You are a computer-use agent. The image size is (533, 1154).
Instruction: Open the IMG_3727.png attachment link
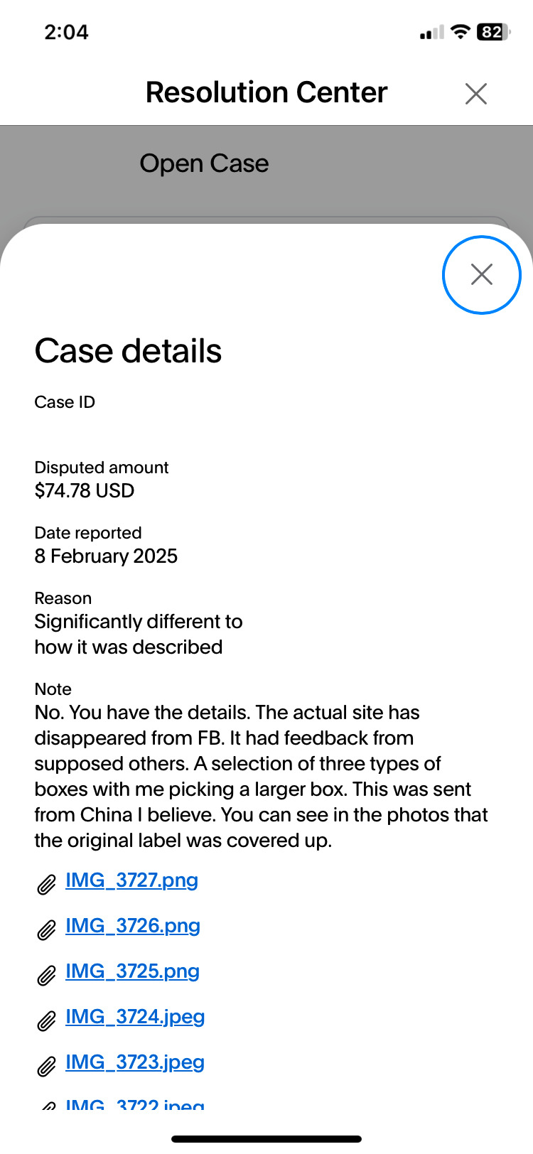tap(131, 880)
